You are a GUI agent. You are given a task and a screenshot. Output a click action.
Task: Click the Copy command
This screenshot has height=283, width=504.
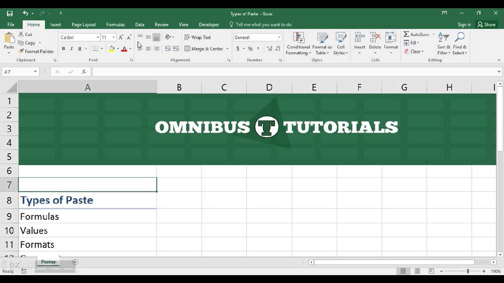click(27, 43)
